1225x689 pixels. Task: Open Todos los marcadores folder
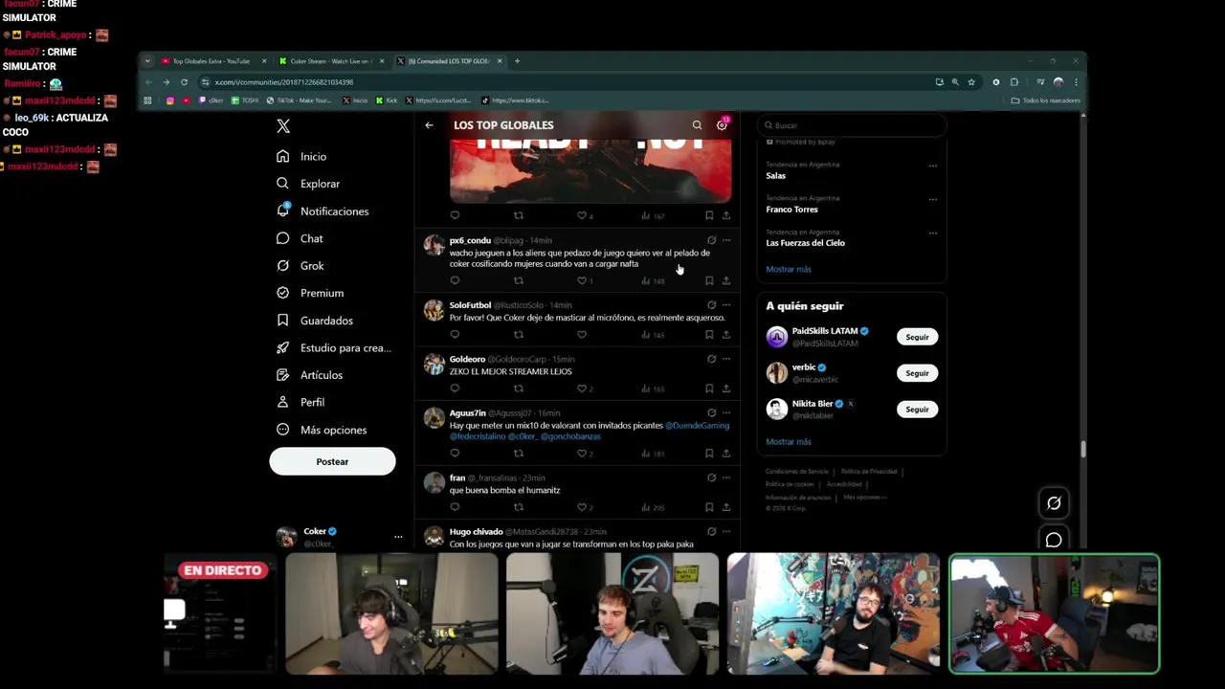[x=1046, y=100]
